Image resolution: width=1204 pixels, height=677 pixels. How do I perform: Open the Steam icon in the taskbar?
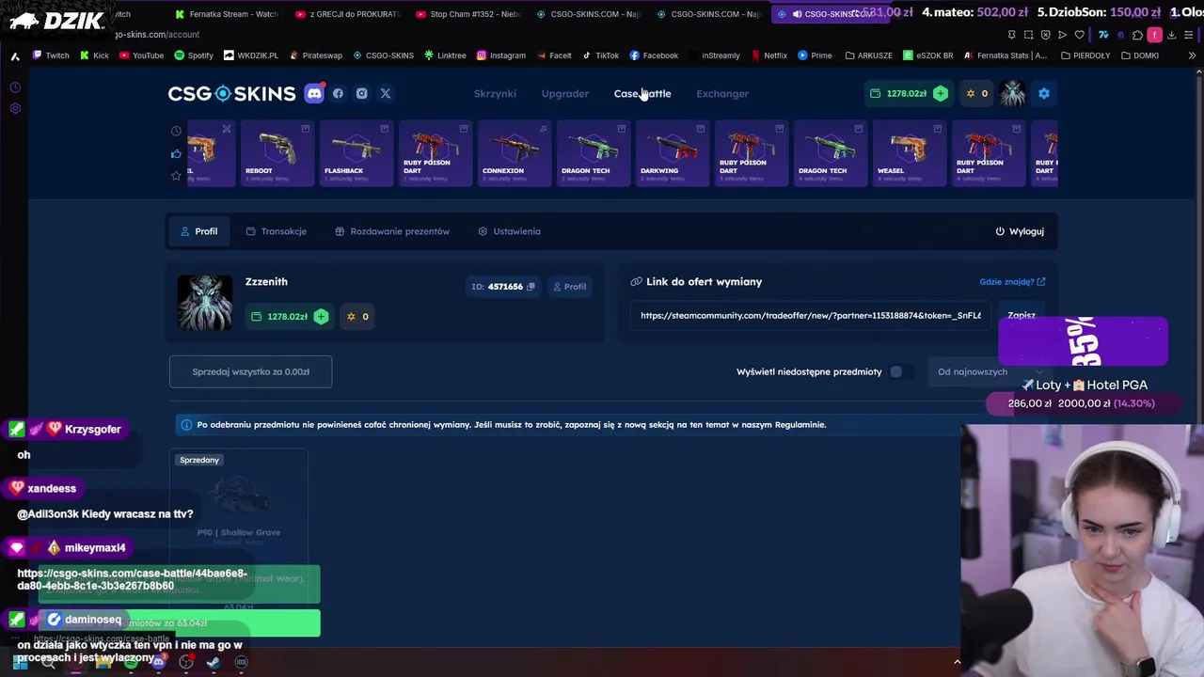[x=214, y=662]
